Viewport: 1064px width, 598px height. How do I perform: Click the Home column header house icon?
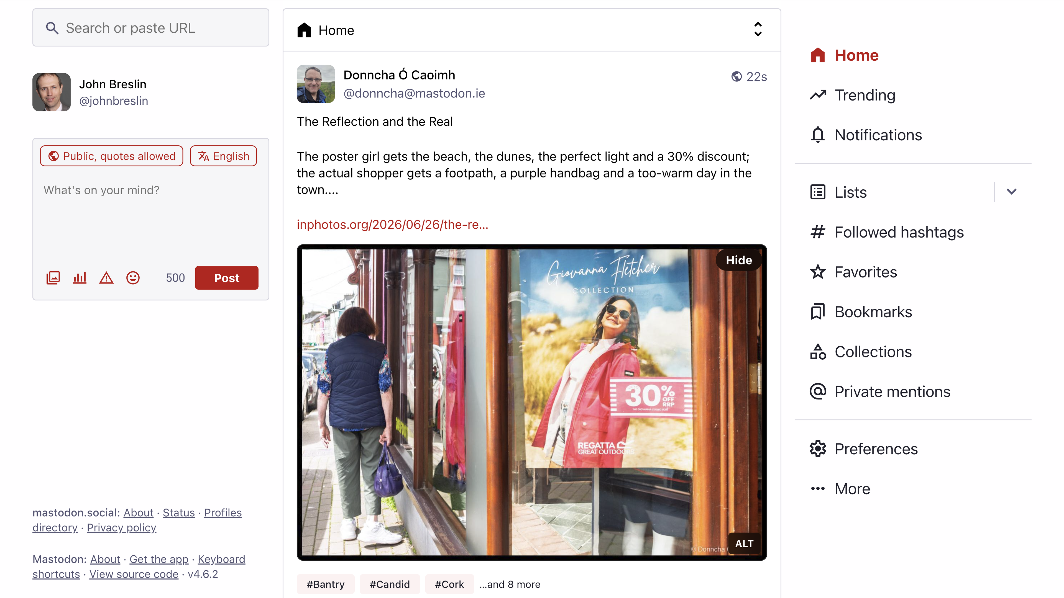(x=305, y=30)
